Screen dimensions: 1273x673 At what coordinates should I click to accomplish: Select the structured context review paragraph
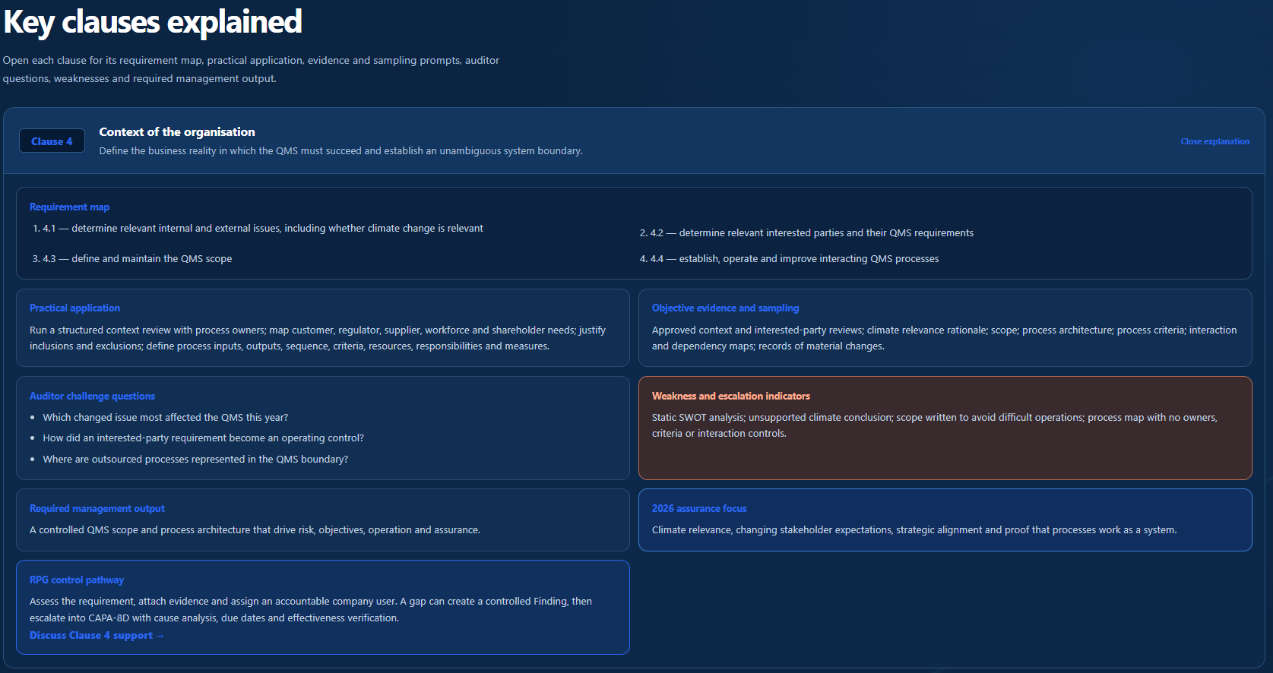click(318, 338)
